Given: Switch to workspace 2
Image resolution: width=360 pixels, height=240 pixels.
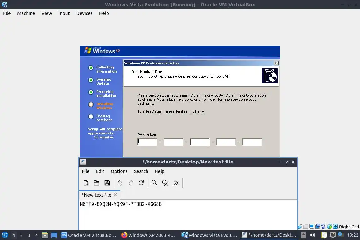Looking at the screenshot, I should 21,235.
